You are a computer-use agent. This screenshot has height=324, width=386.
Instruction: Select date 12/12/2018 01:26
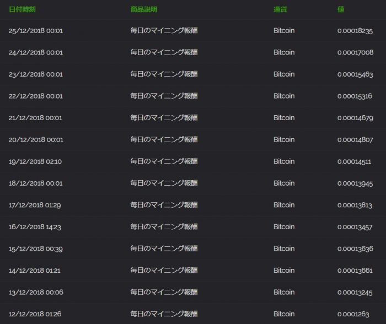[35, 314]
